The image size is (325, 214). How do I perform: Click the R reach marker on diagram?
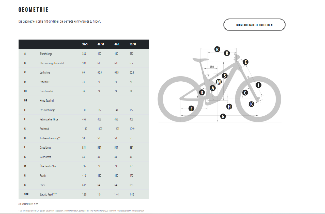(227, 53)
